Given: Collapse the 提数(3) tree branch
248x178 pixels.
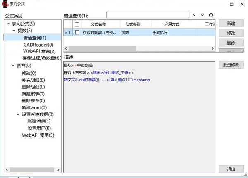Looking at the screenshot, I should pyautogui.click(x=14, y=31).
